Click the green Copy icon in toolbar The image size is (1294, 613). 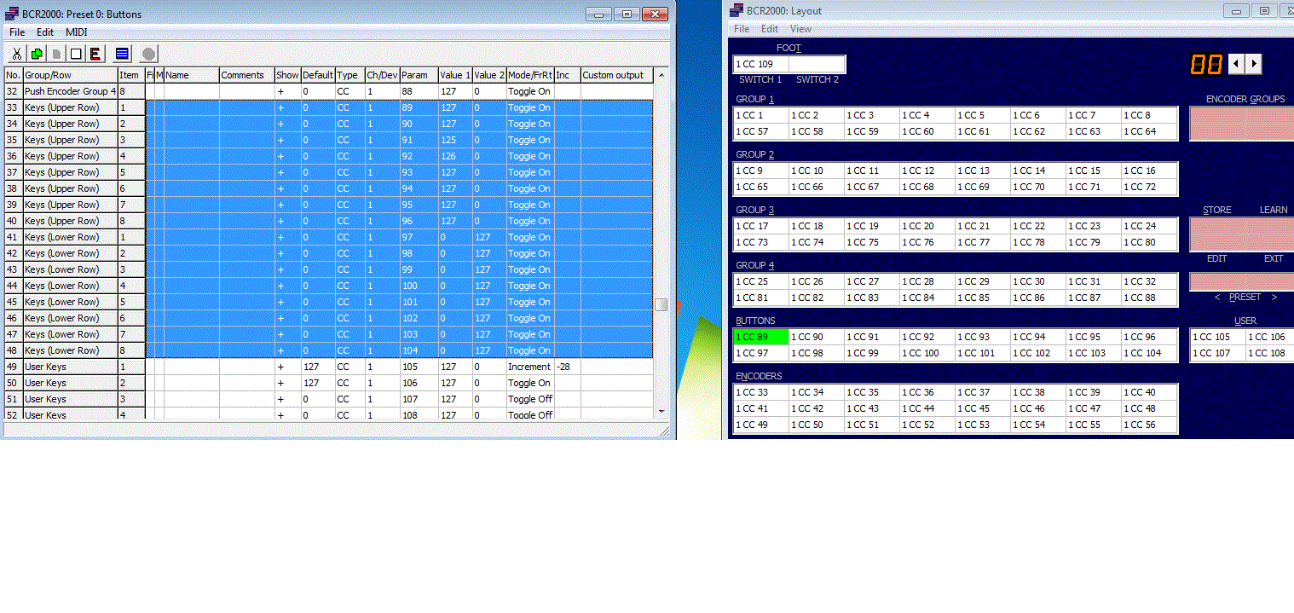[x=37, y=54]
